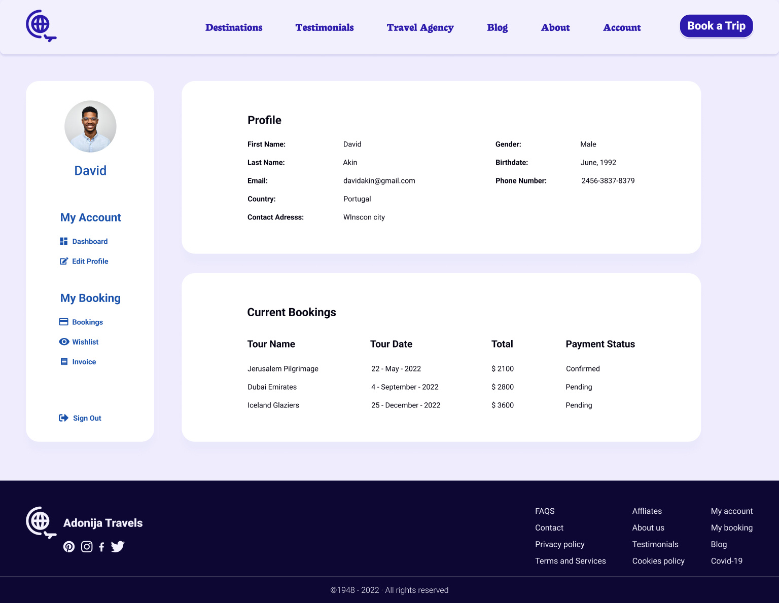The image size is (779, 603).
Task: Click the Bookings card icon
Action: tap(63, 321)
